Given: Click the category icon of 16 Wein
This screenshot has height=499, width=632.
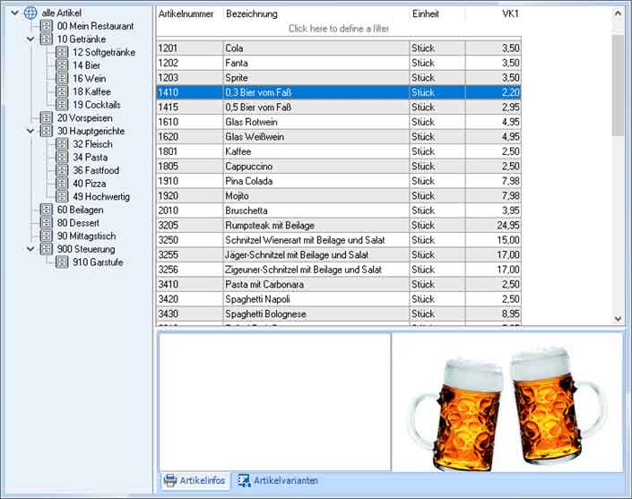Looking at the screenshot, I should pyautogui.click(x=62, y=79).
